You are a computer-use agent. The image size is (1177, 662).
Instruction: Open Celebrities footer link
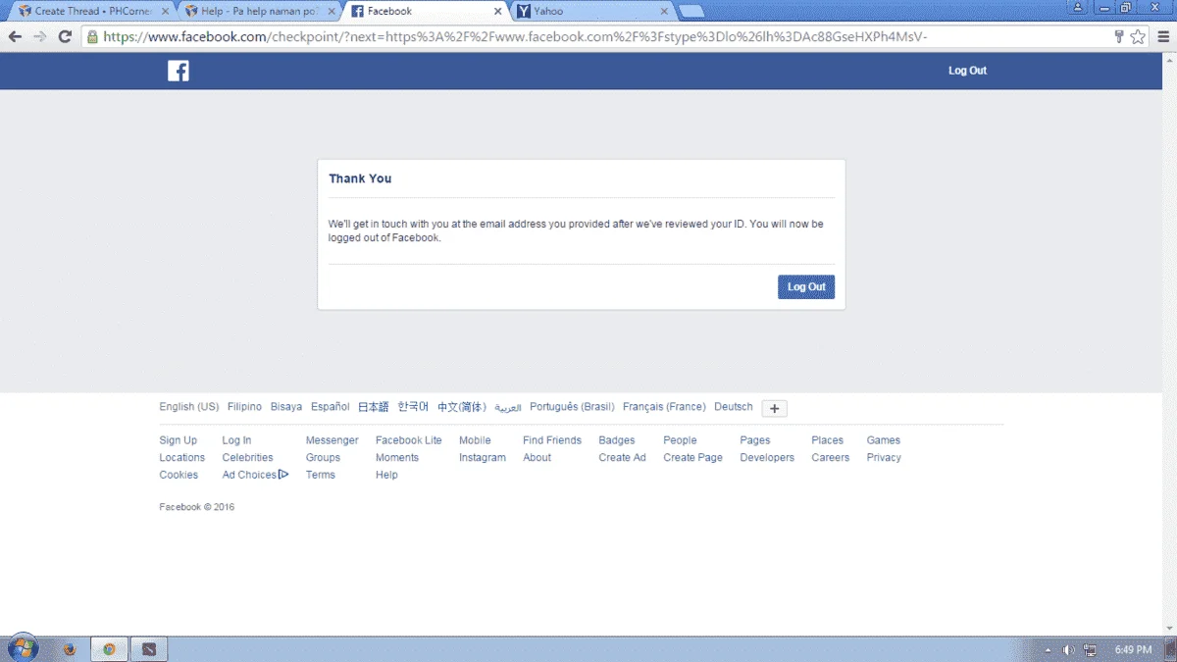pyautogui.click(x=248, y=458)
